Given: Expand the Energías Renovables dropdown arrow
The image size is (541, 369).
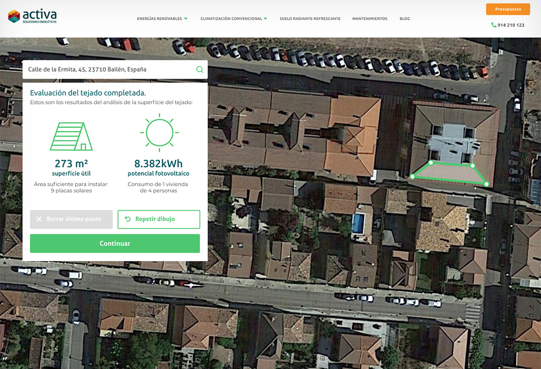Looking at the screenshot, I should point(186,19).
